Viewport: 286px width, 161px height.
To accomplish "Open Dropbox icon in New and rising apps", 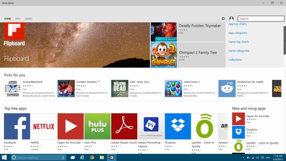I will pyautogui.click(x=238, y=132).
